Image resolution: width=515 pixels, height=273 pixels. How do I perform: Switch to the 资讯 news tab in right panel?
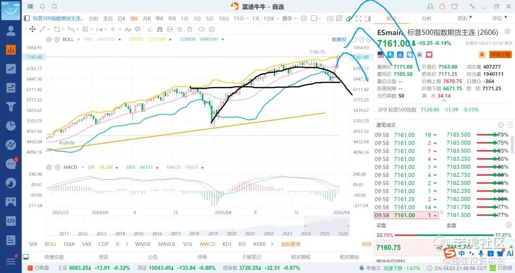coord(462,19)
